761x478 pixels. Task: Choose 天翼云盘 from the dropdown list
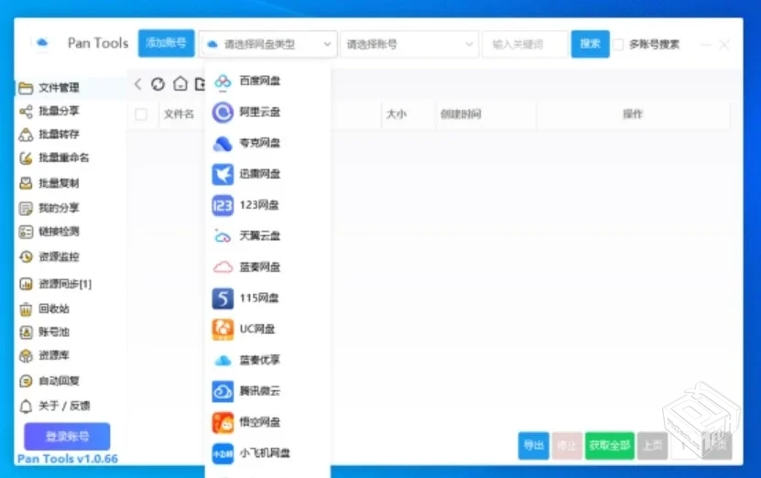coord(268,236)
